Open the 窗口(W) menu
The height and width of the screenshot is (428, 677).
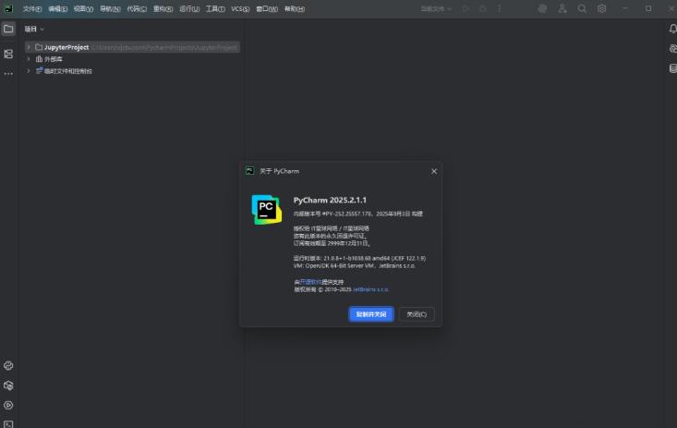click(x=267, y=8)
